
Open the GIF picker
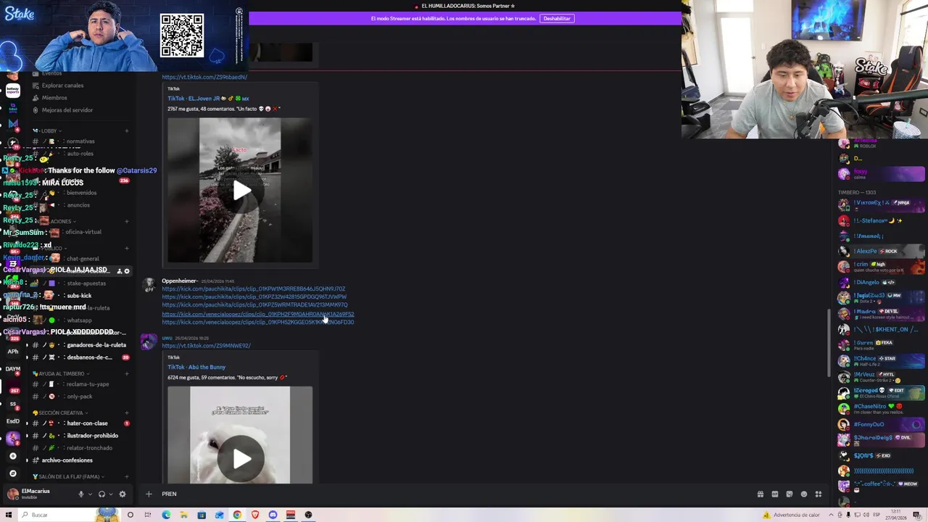[775, 494]
